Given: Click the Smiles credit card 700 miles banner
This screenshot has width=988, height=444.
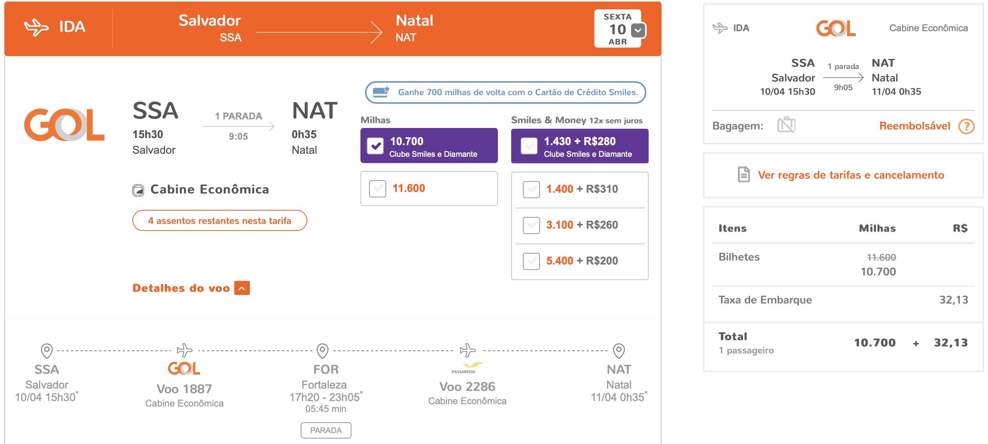Looking at the screenshot, I should tap(505, 92).
